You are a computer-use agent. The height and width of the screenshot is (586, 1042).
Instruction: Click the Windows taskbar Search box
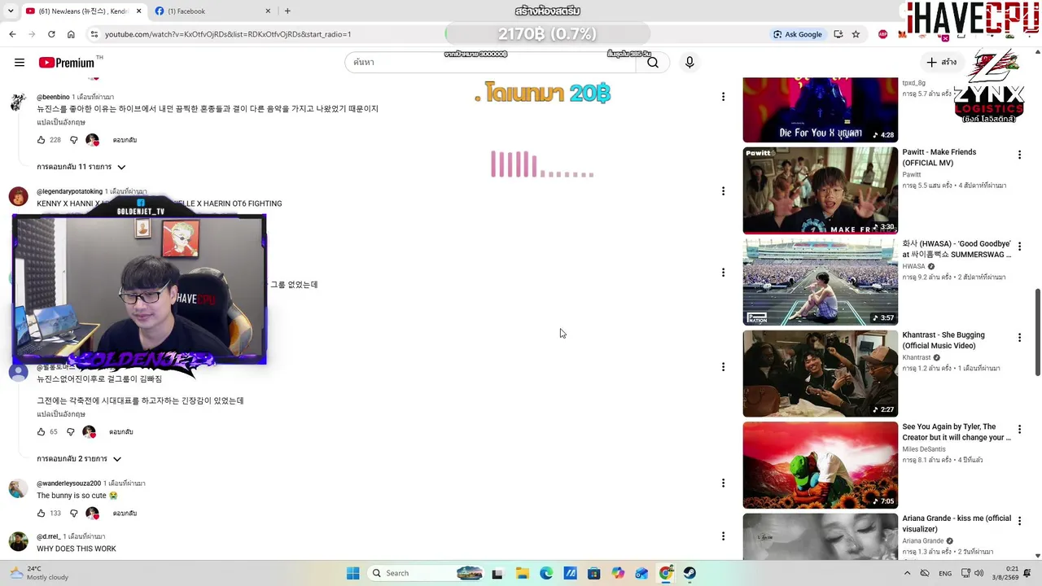(426, 573)
